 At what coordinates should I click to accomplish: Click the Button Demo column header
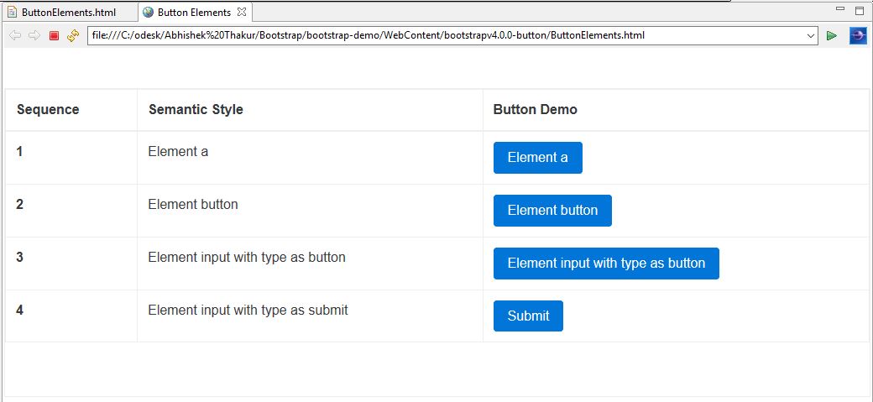tap(535, 110)
